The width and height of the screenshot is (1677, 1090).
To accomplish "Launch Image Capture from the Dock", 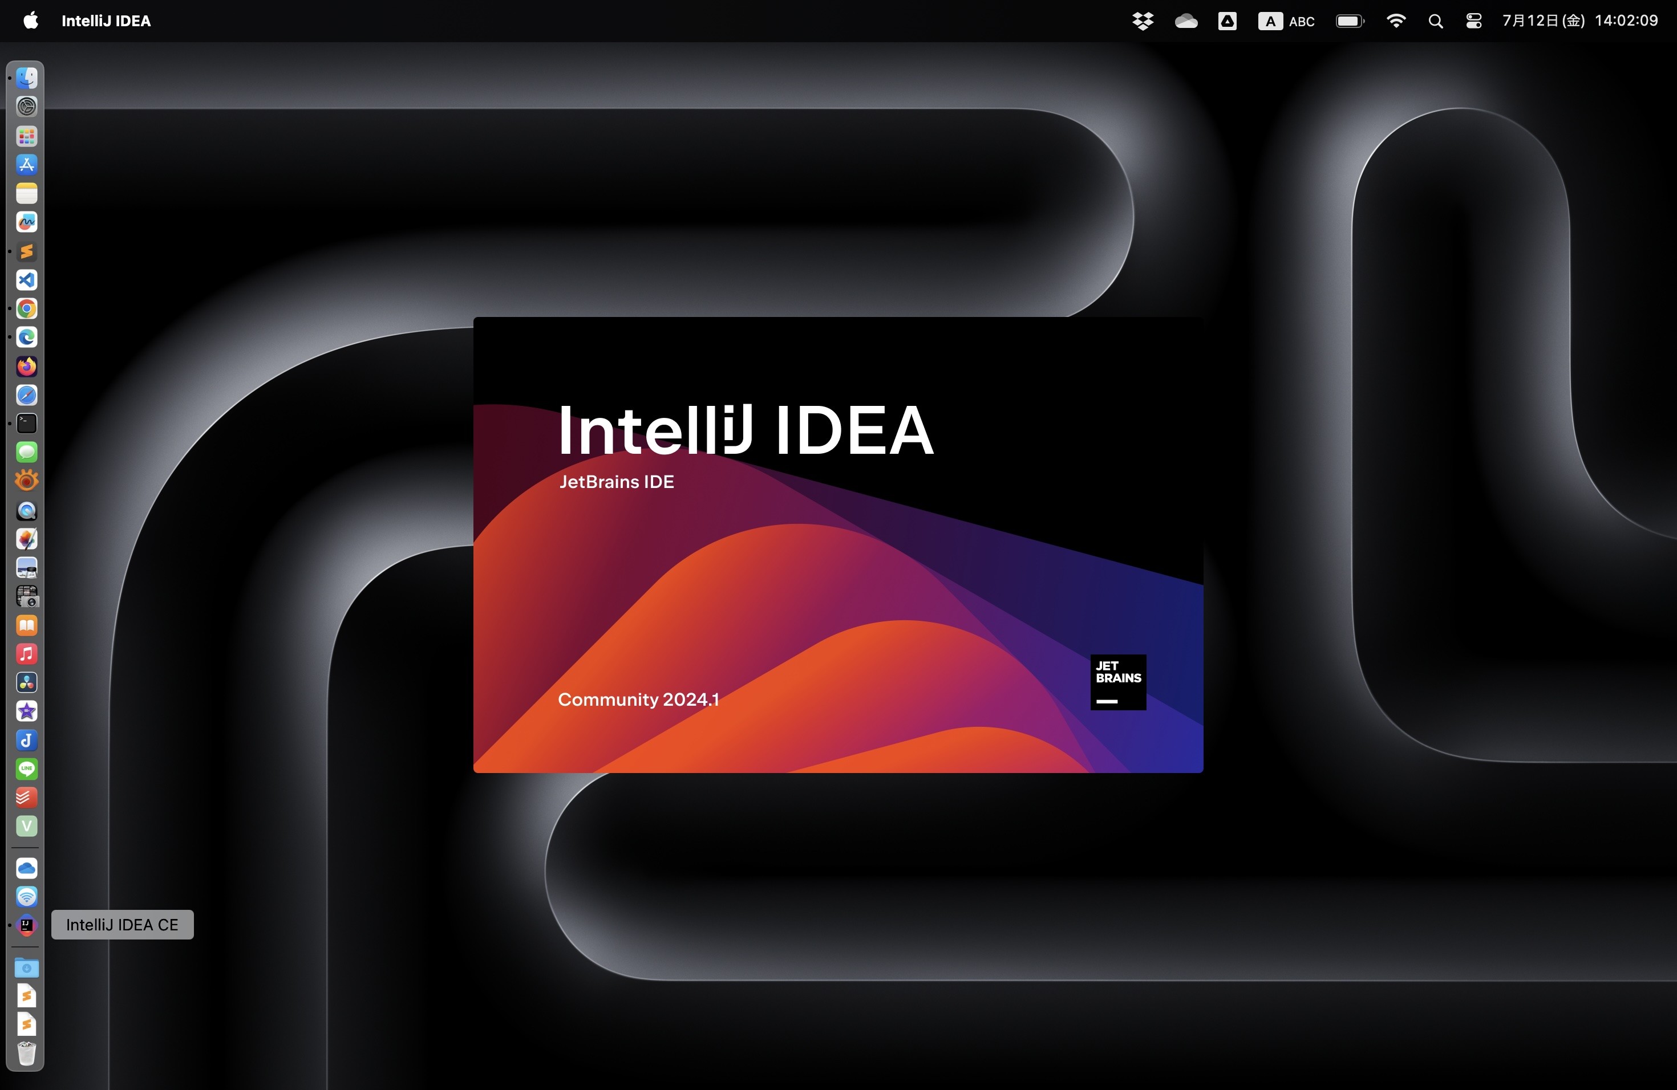I will click(27, 596).
